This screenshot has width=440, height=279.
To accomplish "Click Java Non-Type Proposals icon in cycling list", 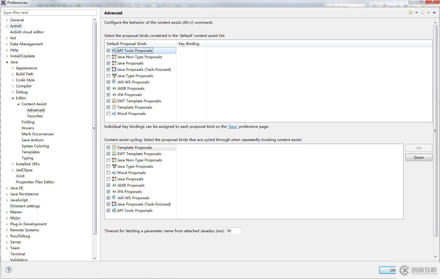I will tap(114, 160).
